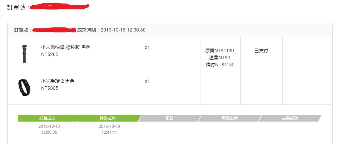This screenshot has height=144, width=350.
Task: Click the NT$865 Mi Band price
Action: (x=50, y=88)
